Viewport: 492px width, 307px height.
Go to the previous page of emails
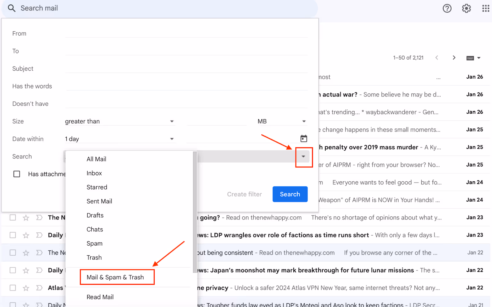pyautogui.click(x=437, y=57)
